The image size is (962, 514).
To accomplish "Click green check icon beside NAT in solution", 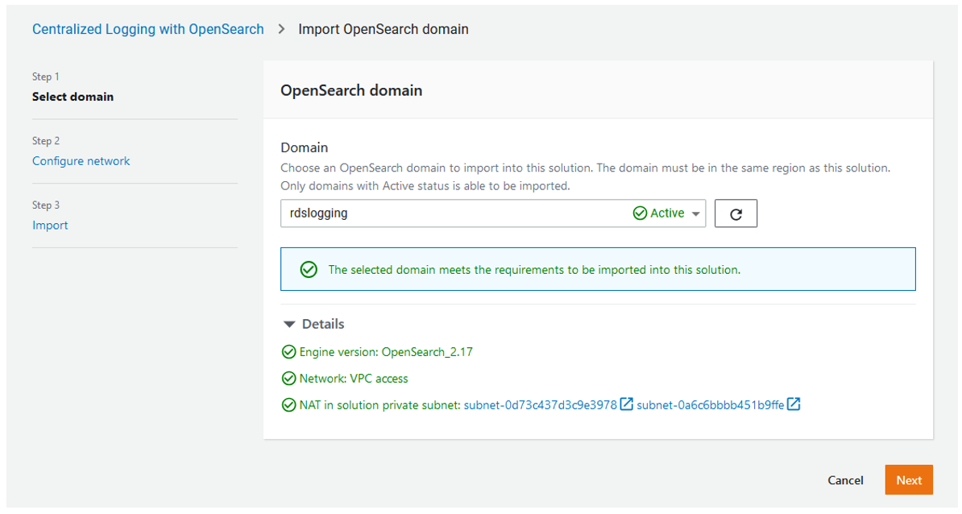I will (288, 404).
